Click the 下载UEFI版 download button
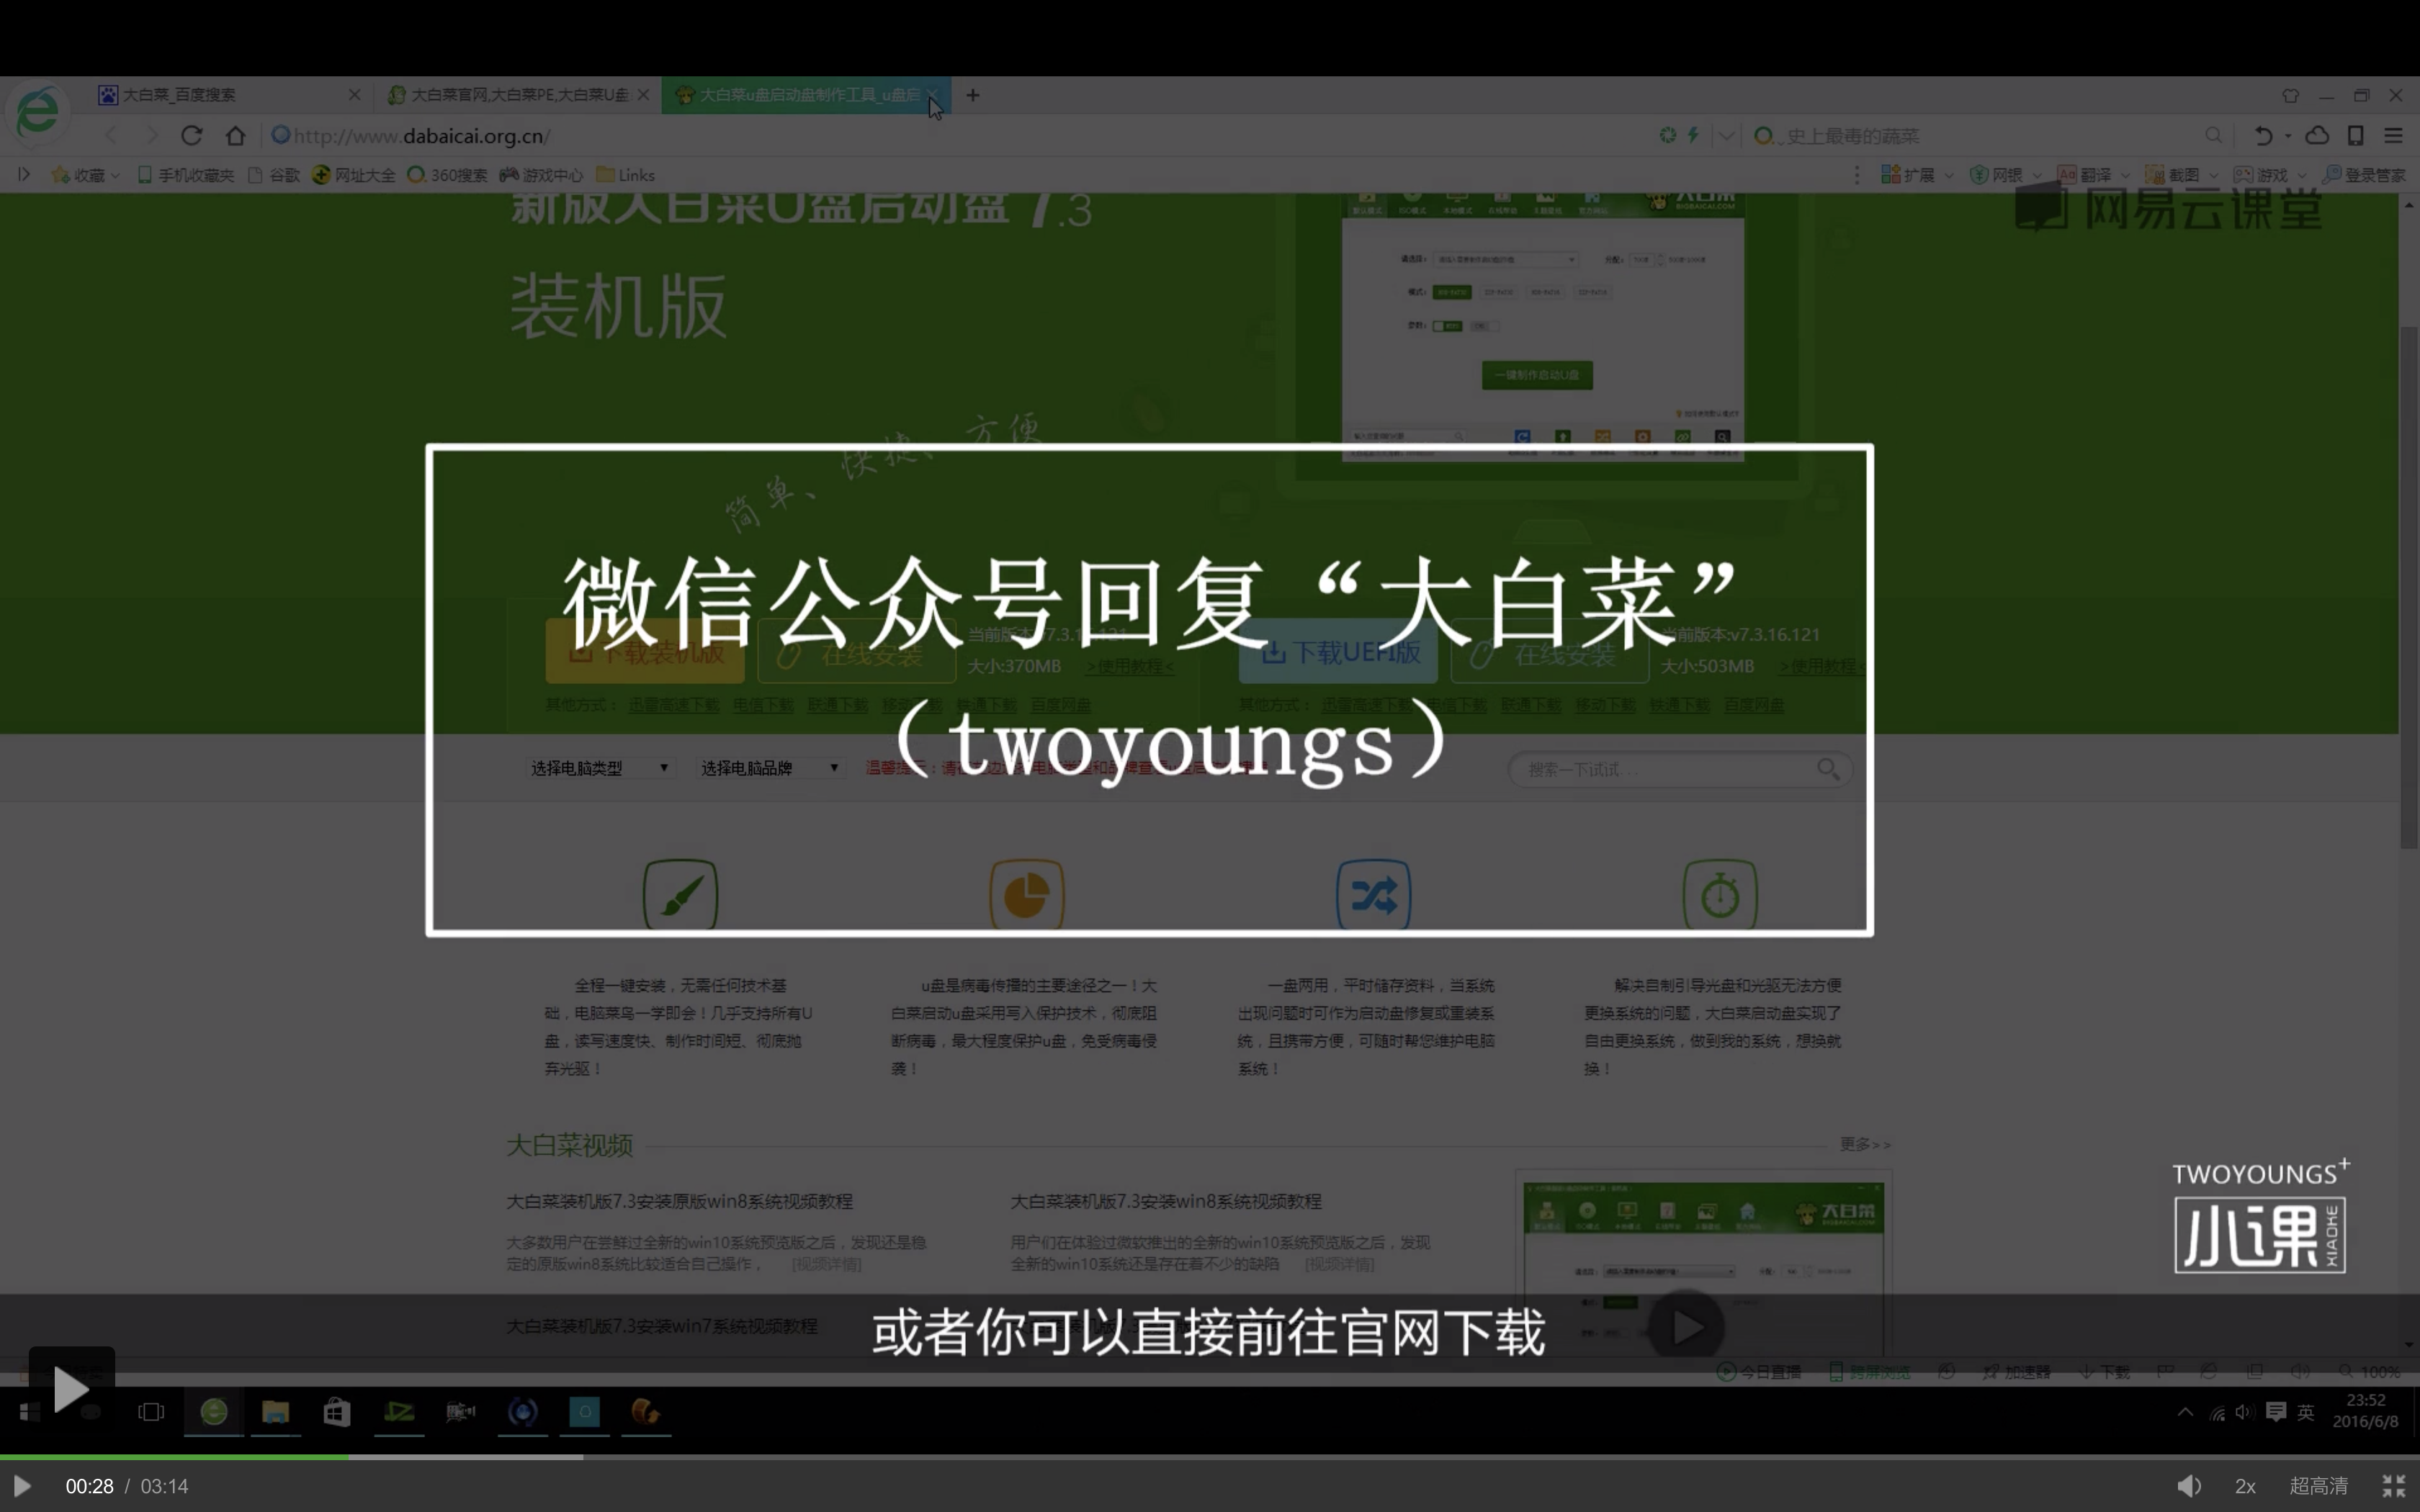This screenshot has width=2420, height=1512. pos(1338,654)
